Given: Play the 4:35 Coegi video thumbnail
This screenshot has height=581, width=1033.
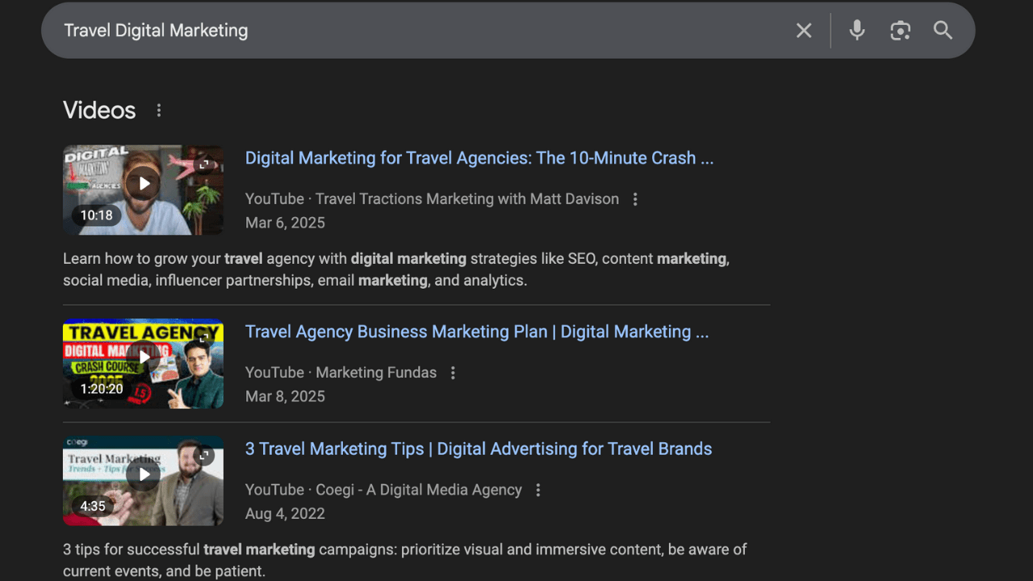Looking at the screenshot, I should tap(144, 474).
